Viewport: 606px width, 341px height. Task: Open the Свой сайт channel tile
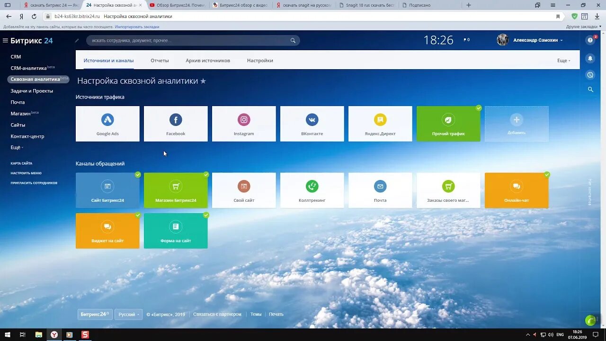coord(244,190)
